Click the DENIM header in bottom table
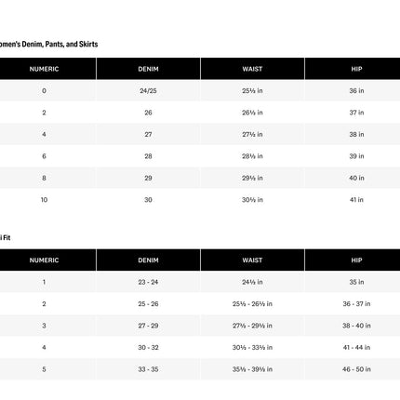400x400 pixels. pos(148,260)
